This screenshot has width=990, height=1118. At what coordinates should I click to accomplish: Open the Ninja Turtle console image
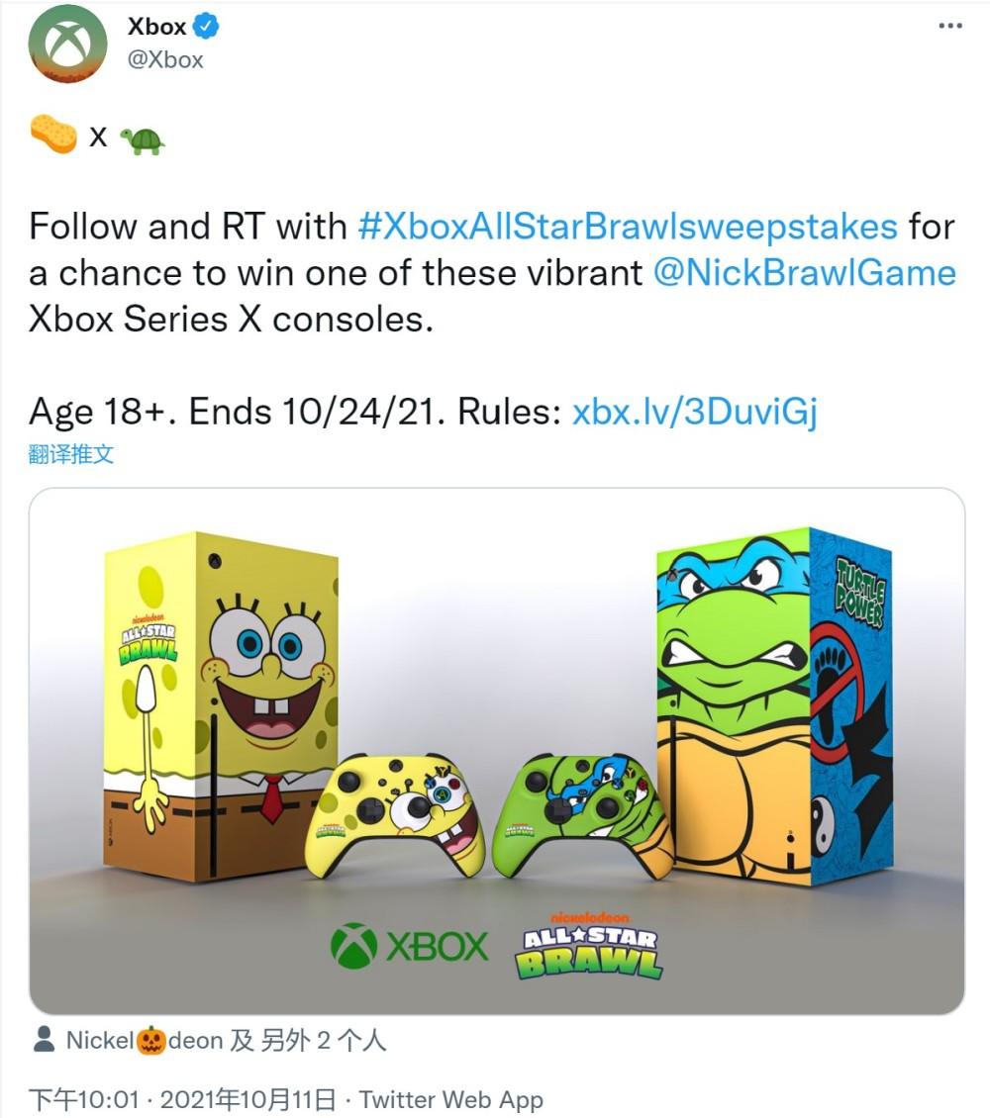(774, 705)
